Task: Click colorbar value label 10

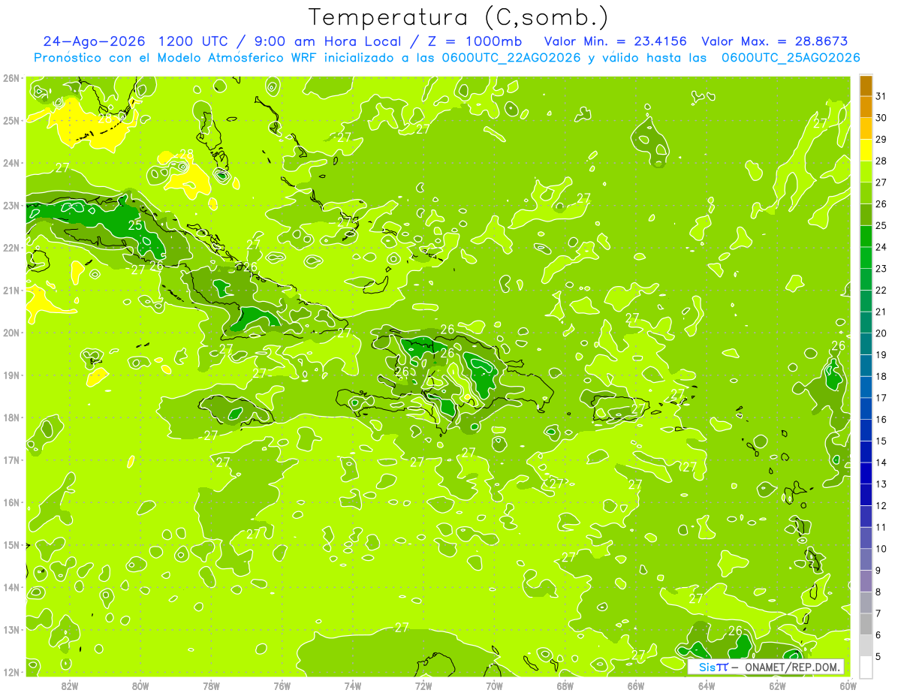Action: coord(881,549)
